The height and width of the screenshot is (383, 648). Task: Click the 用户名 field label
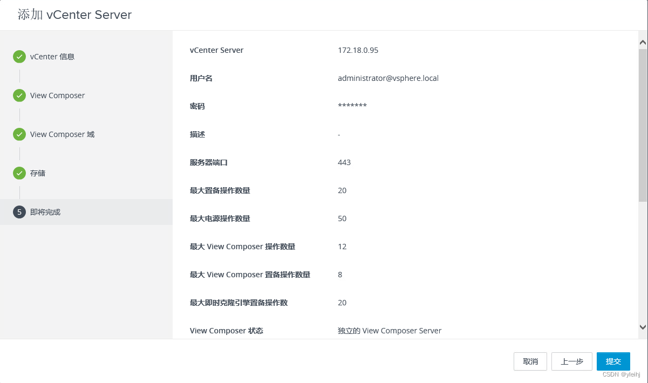pyautogui.click(x=201, y=78)
